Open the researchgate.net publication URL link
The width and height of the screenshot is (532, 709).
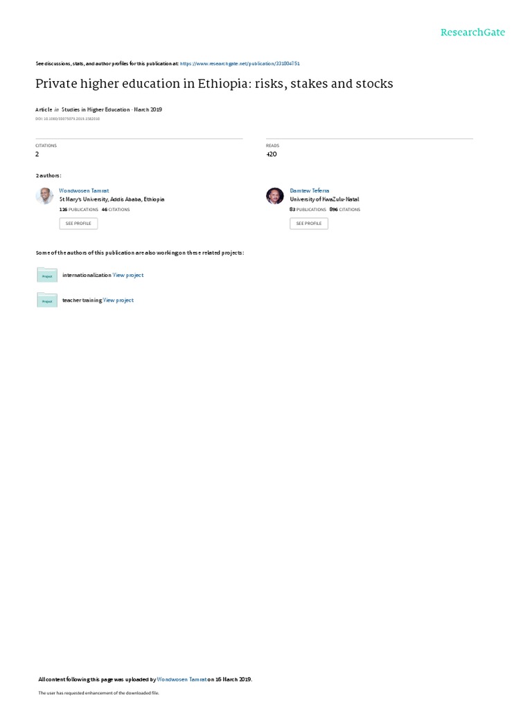[240, 64]
